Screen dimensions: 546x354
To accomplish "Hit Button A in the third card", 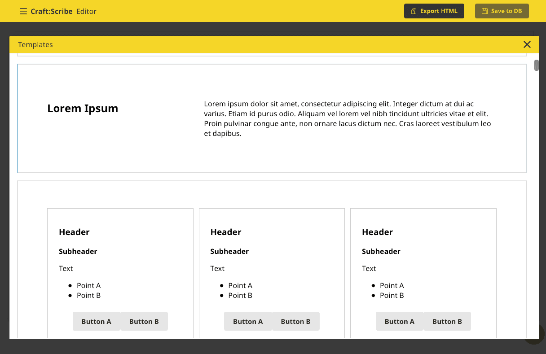I will pos(399,321).
